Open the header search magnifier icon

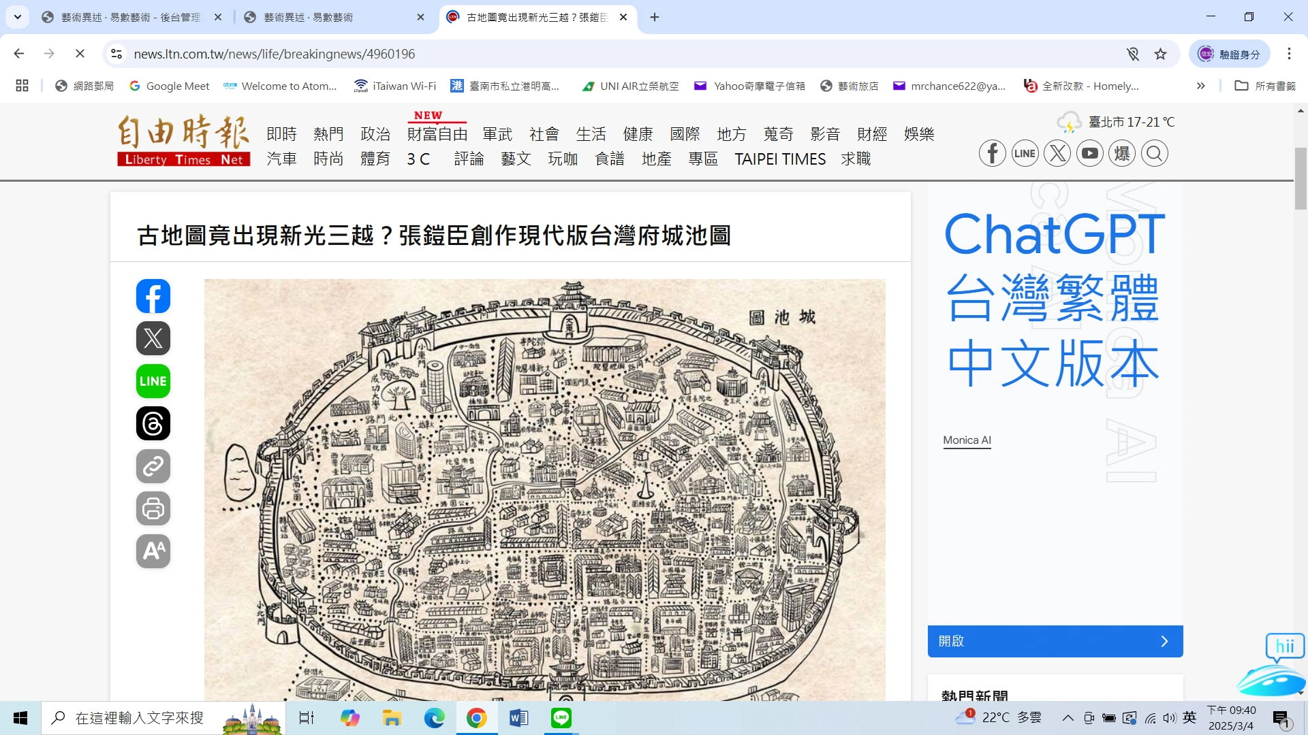(1154, 153)
